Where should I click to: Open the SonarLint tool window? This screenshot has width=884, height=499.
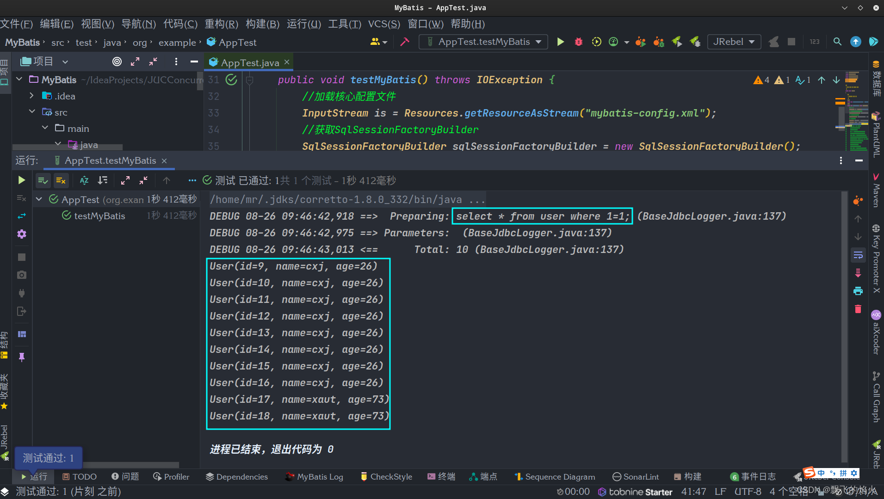(x=636, y=477)
